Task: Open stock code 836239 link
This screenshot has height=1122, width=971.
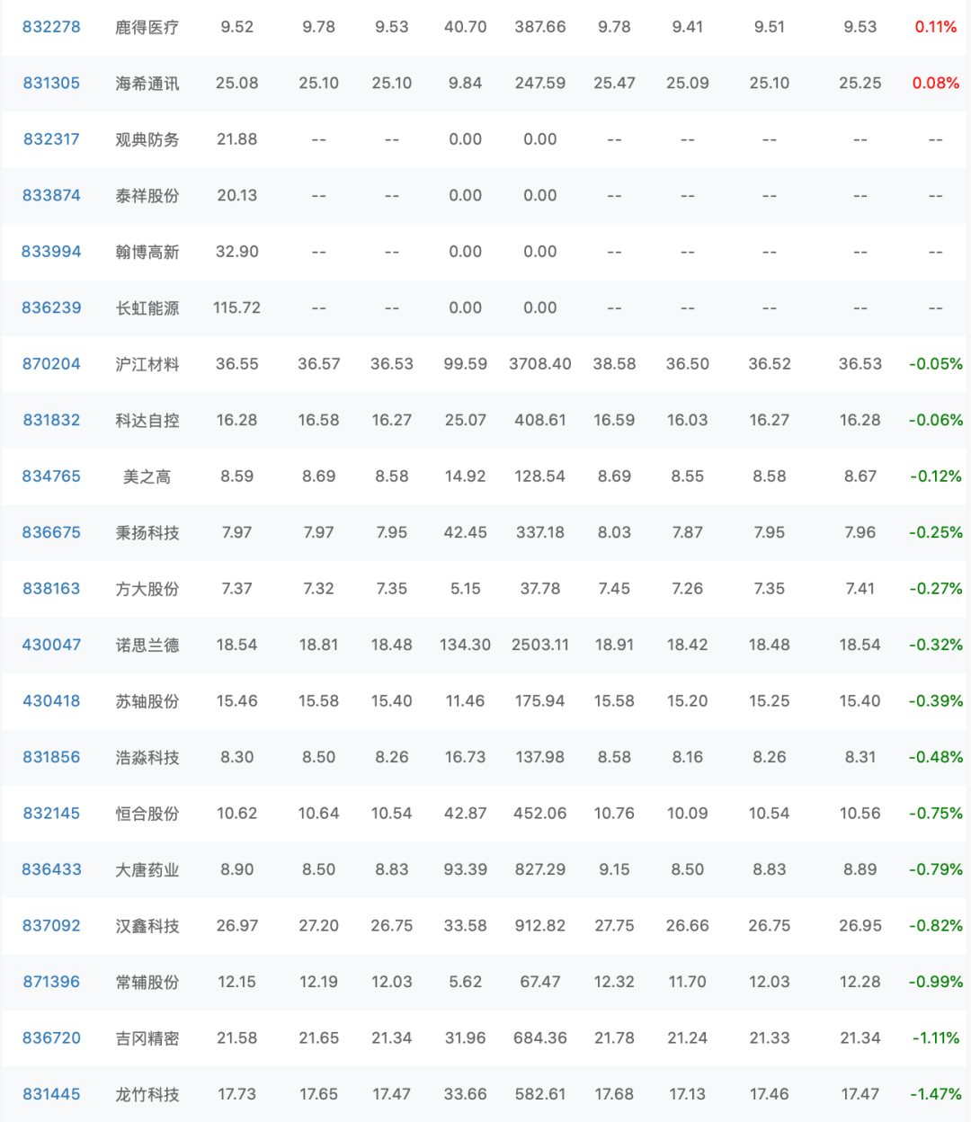Action: pos(51,307)
